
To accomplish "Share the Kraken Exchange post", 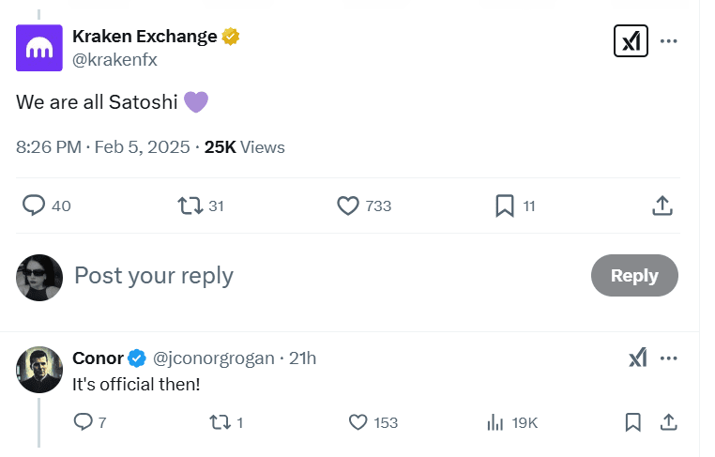I will (661, 206).
